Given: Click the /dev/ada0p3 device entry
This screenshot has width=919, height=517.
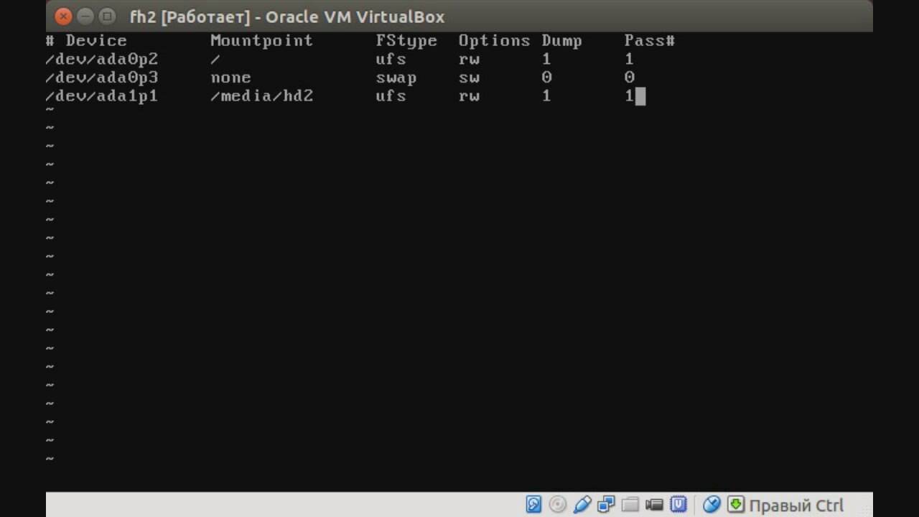Looking at the screenshot, I should pyautogui.click(x=101, y=78).
